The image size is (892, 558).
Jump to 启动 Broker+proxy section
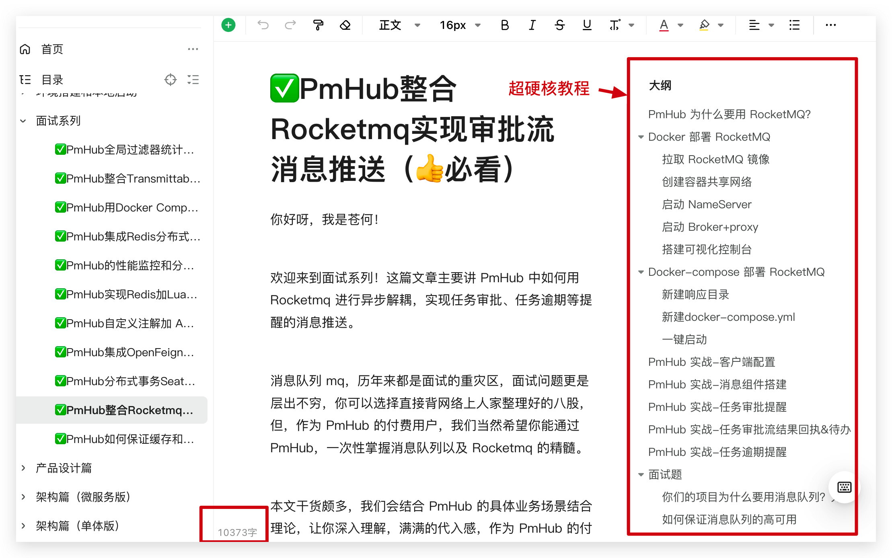[x=710, y=227]
